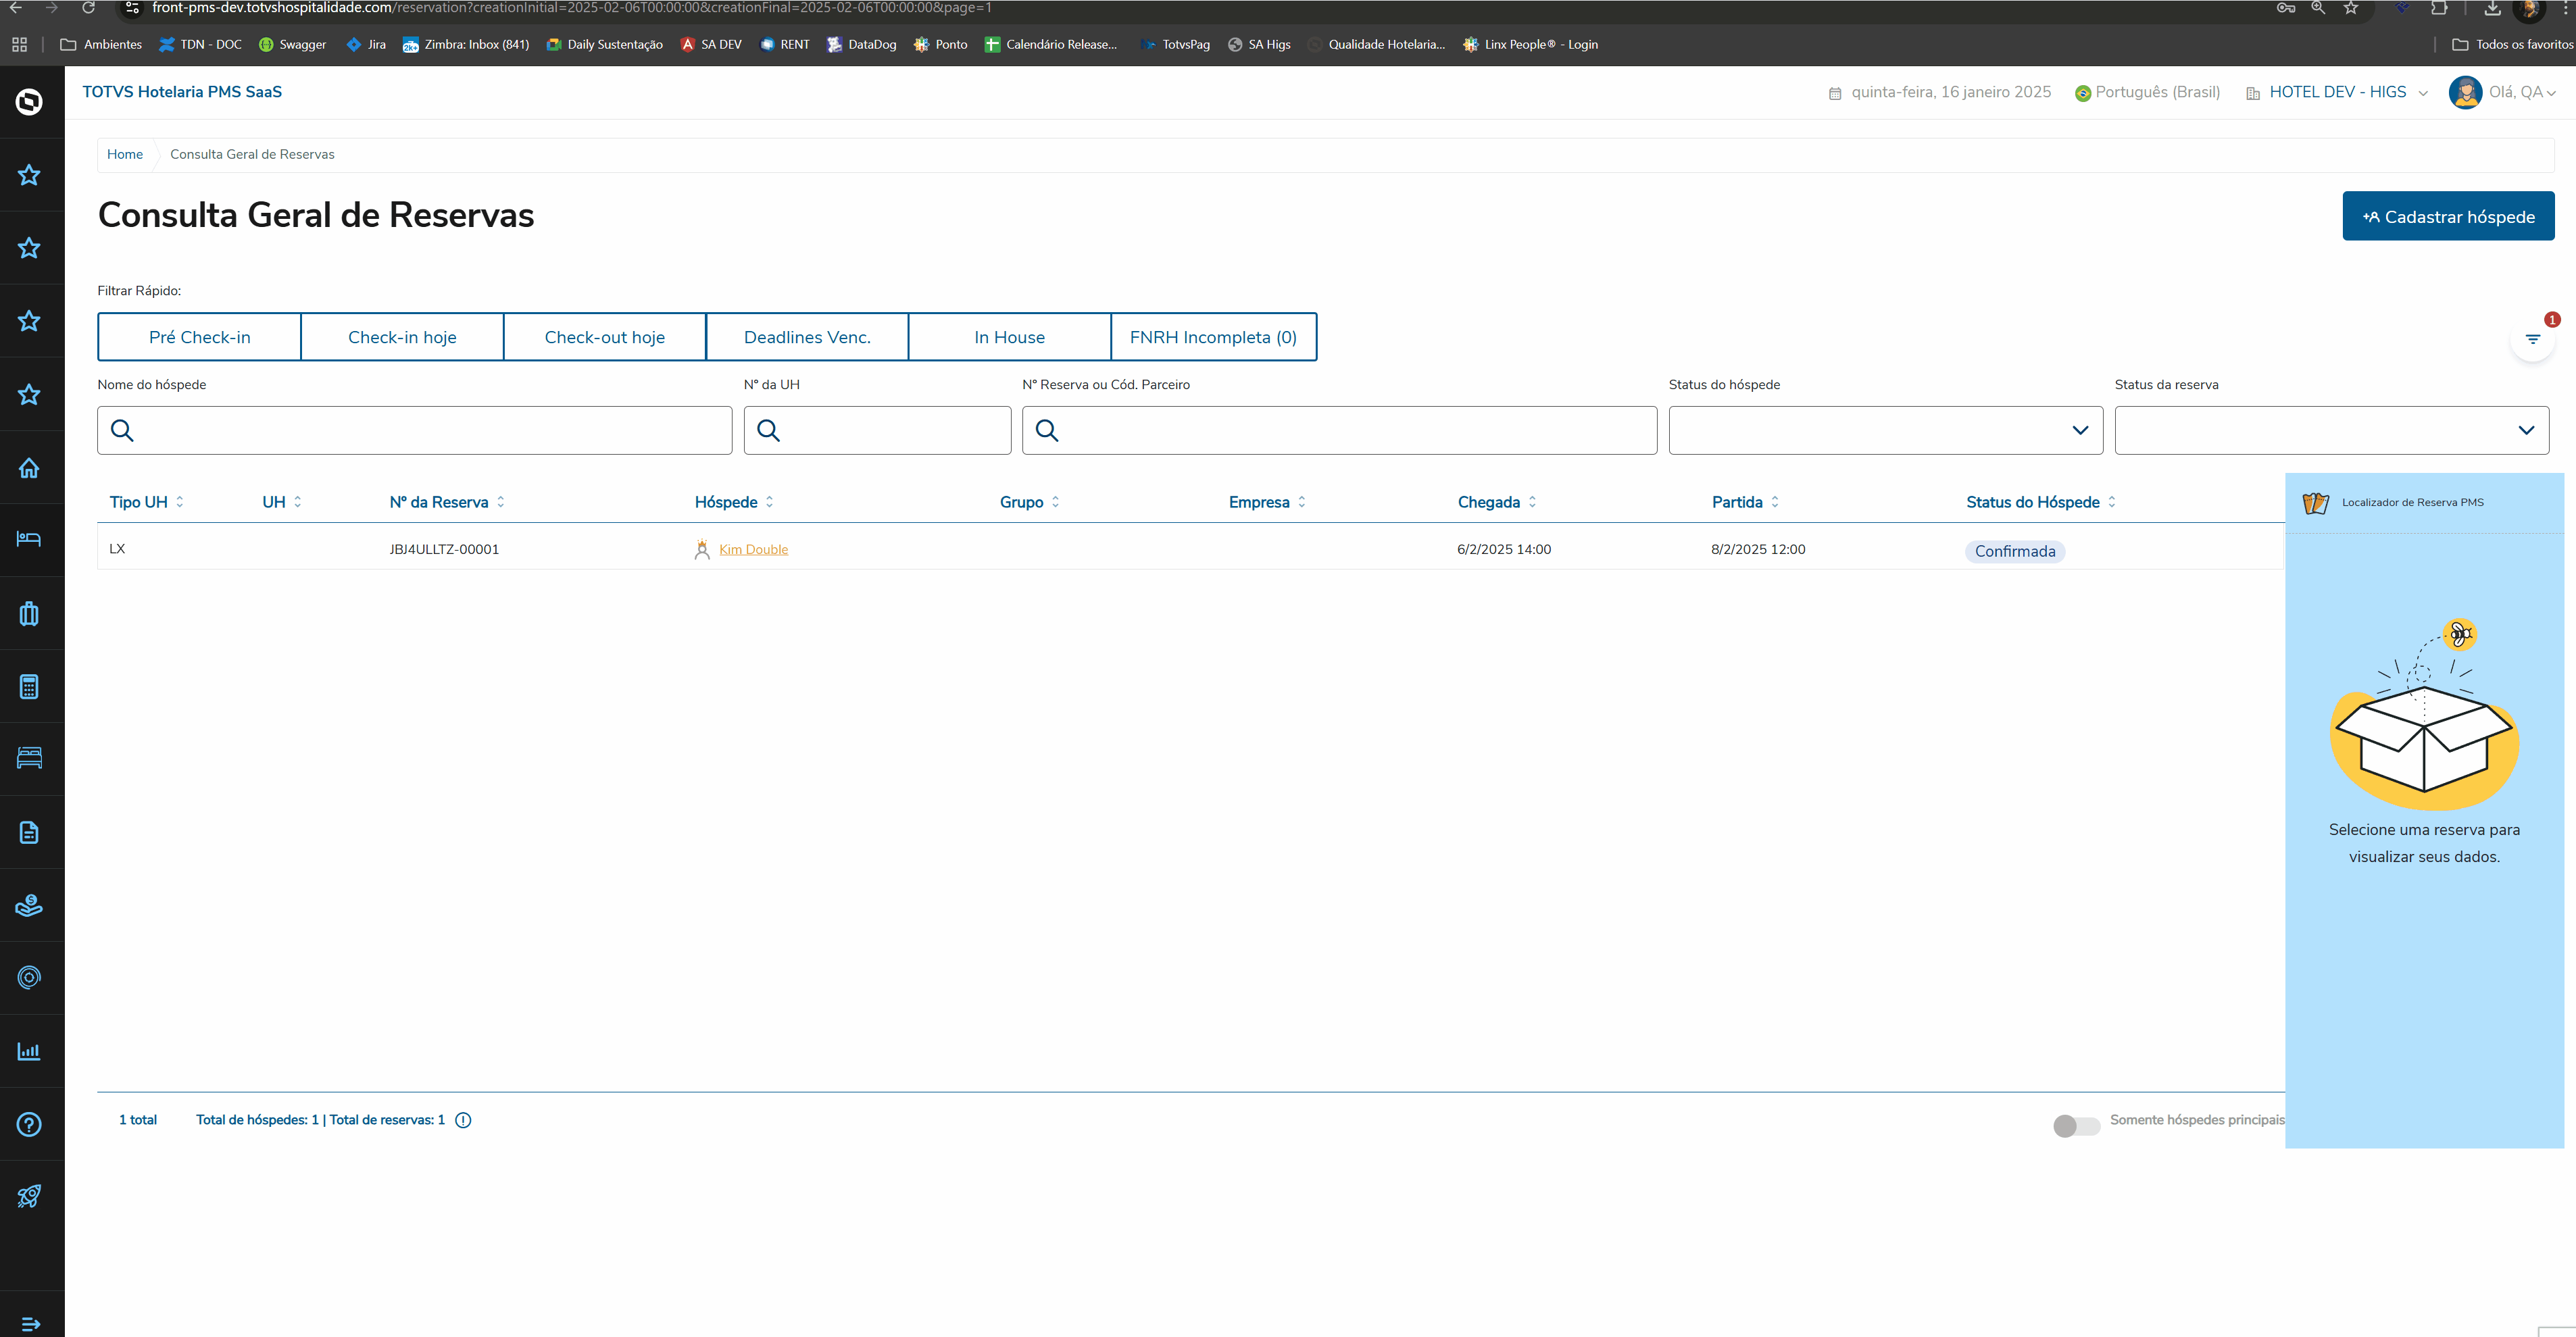This screenshot has width=2576, height=1337.
Task: Select the Check-in hoje quick filter
Action: [402, 337]
